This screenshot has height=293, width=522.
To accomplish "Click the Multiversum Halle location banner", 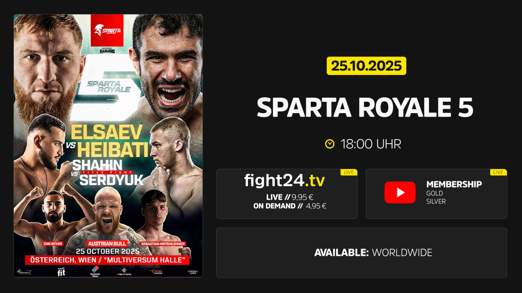I will [x=107, y=260].
